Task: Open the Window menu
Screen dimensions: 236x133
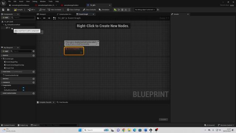Action: (x=43, y=1)
